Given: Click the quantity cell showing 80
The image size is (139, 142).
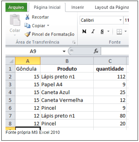Looking at the screenshot, I should point(110,116).
